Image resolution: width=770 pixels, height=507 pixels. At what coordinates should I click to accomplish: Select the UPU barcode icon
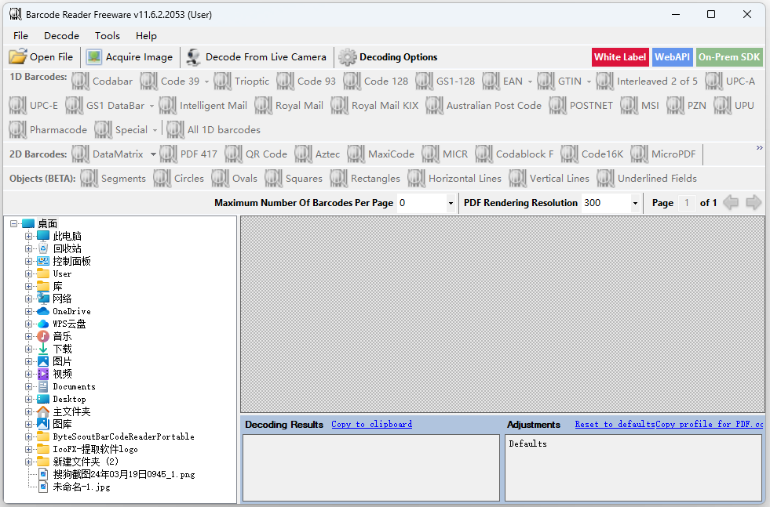coord(722,106)
